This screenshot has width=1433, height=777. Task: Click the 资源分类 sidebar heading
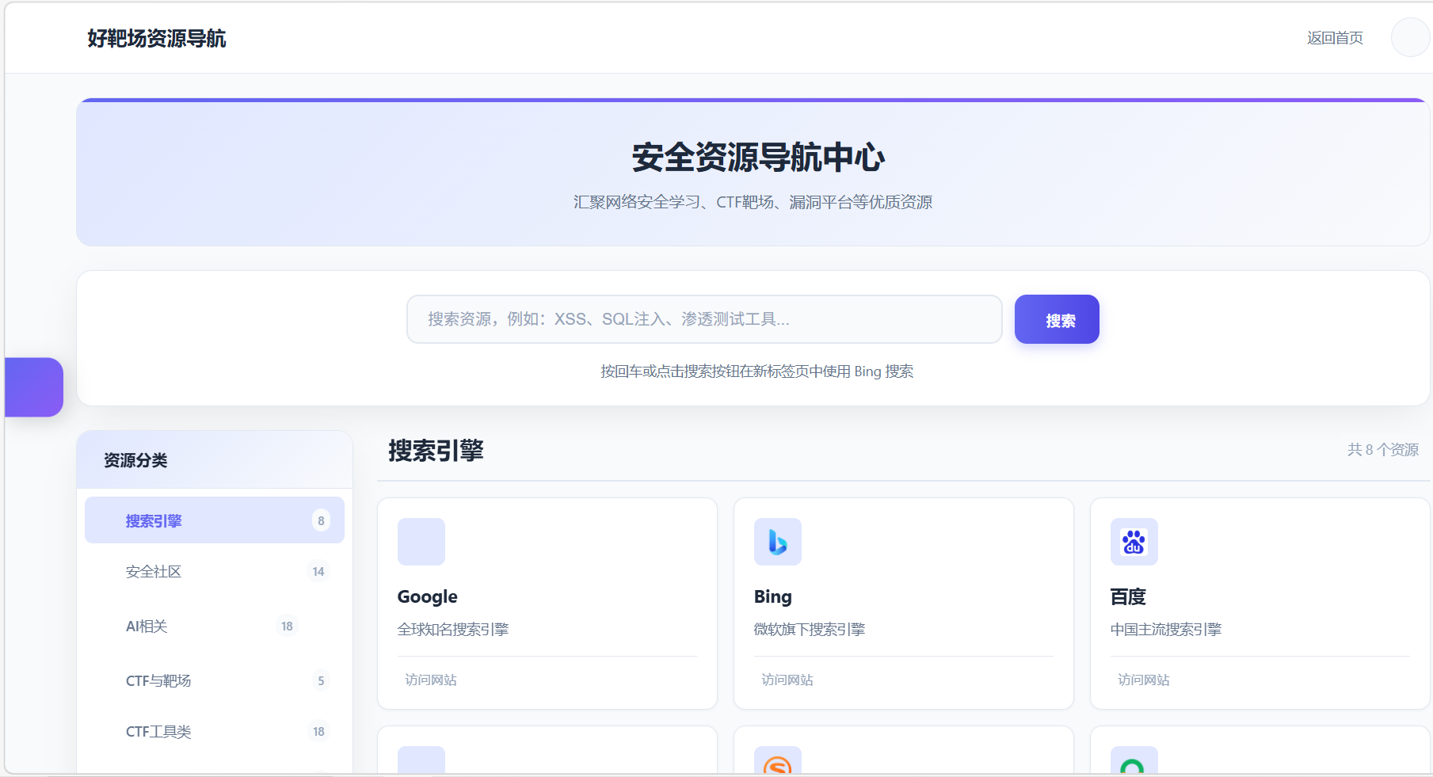[135, 460]
